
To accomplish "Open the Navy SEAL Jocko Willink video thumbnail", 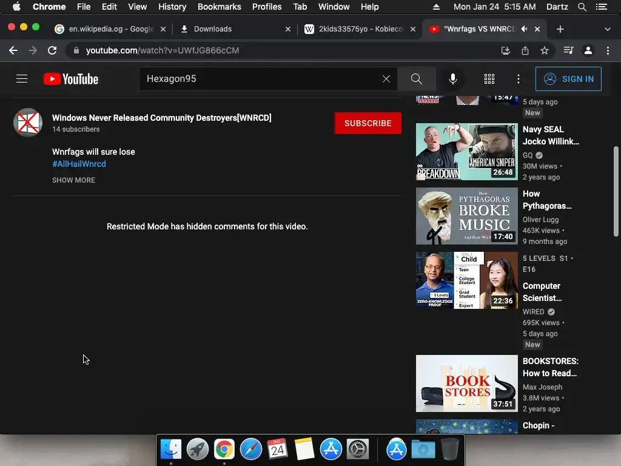I will point(466,151).
